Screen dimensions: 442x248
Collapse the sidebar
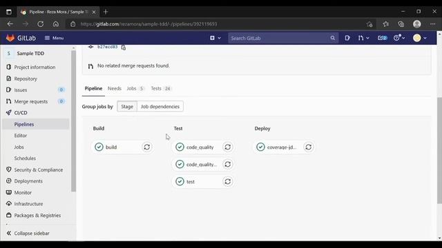click(x=28, y=234)
